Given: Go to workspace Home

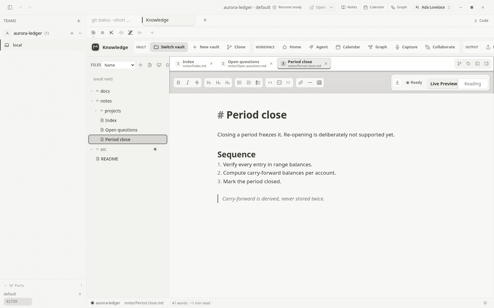Looking at the screenshot, I should pos(292,47).
